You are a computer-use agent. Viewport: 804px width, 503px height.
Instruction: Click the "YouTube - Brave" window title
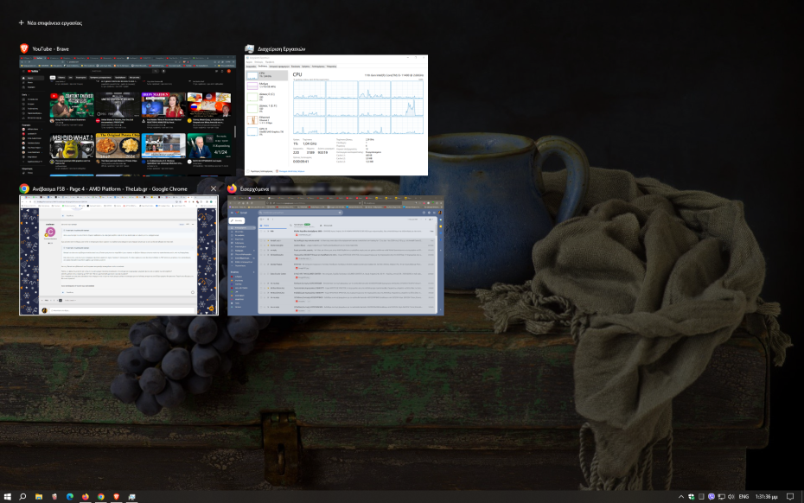pyautogui.click(x=50, y=48)
